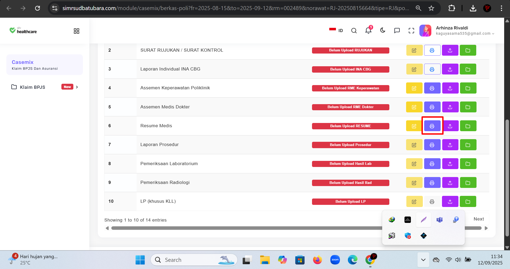510x269 pixels.
Task: Open the Windows Start menu
Action: tap(140, 260)
